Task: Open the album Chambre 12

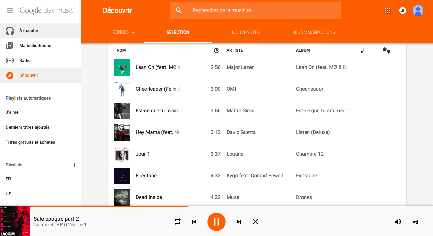Action: tap(310, 154)
